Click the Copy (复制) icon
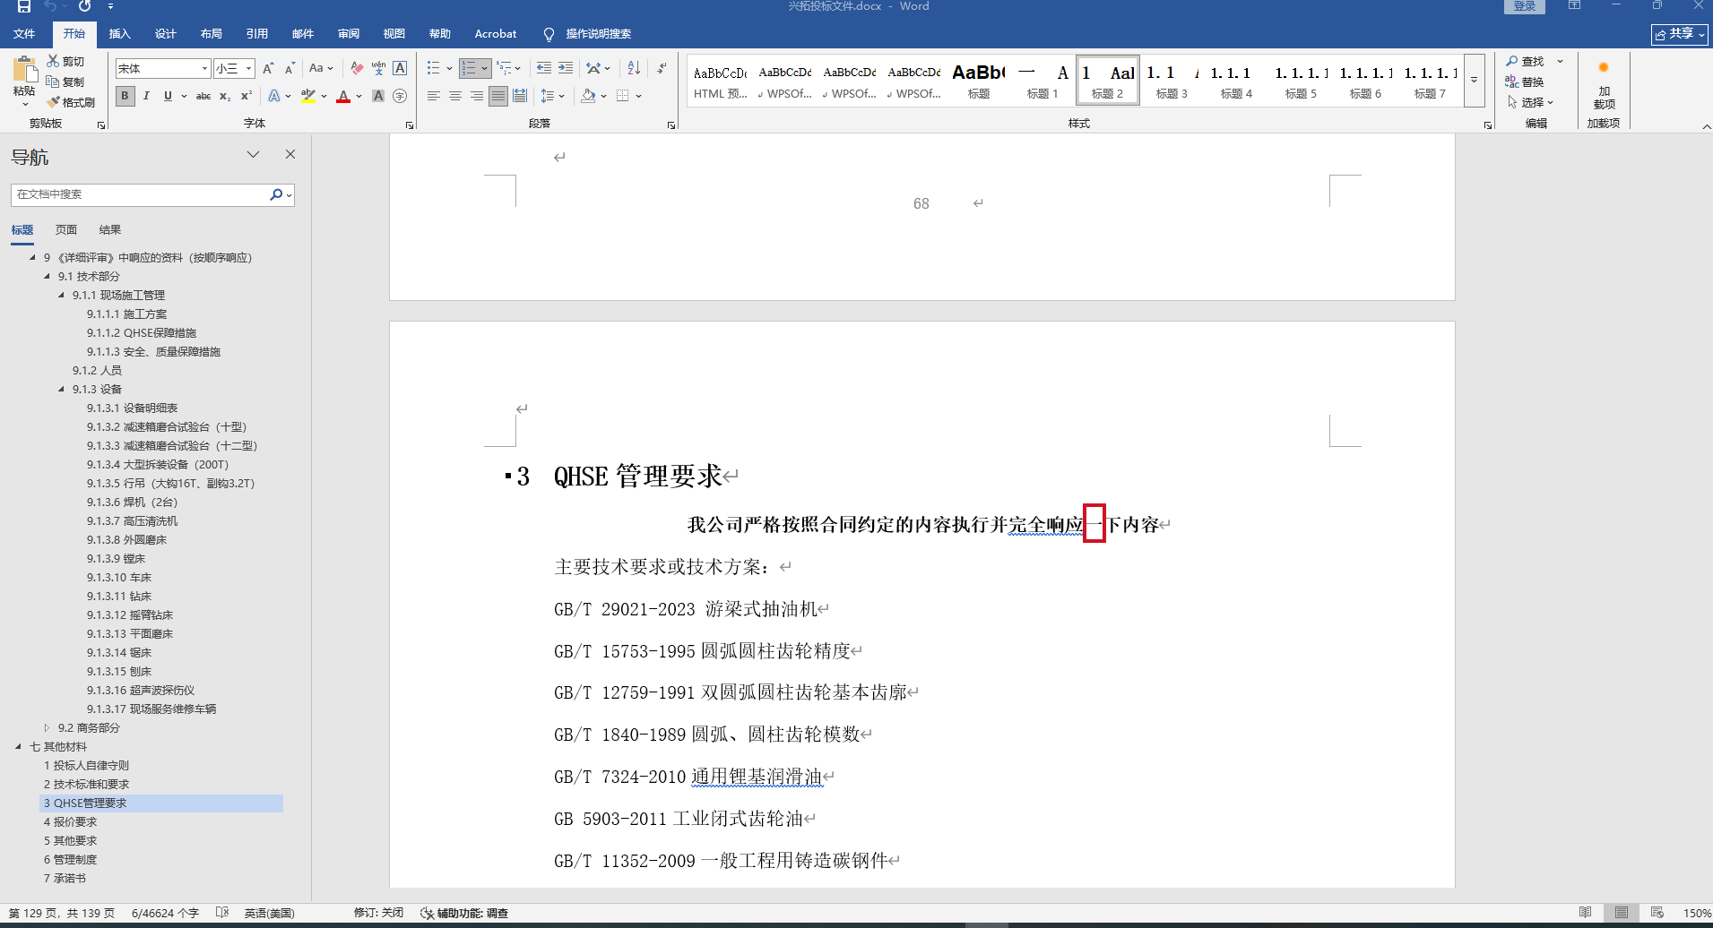This screenshot has width=1713, height=928. coord(54,82)
